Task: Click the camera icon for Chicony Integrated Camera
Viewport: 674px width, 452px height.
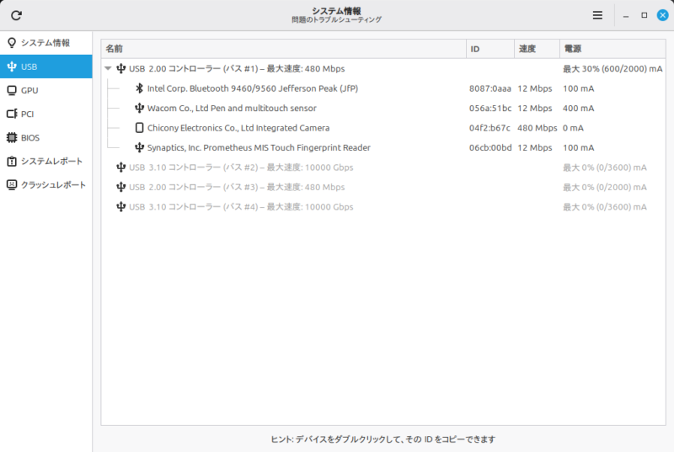Action: [140, 128]
